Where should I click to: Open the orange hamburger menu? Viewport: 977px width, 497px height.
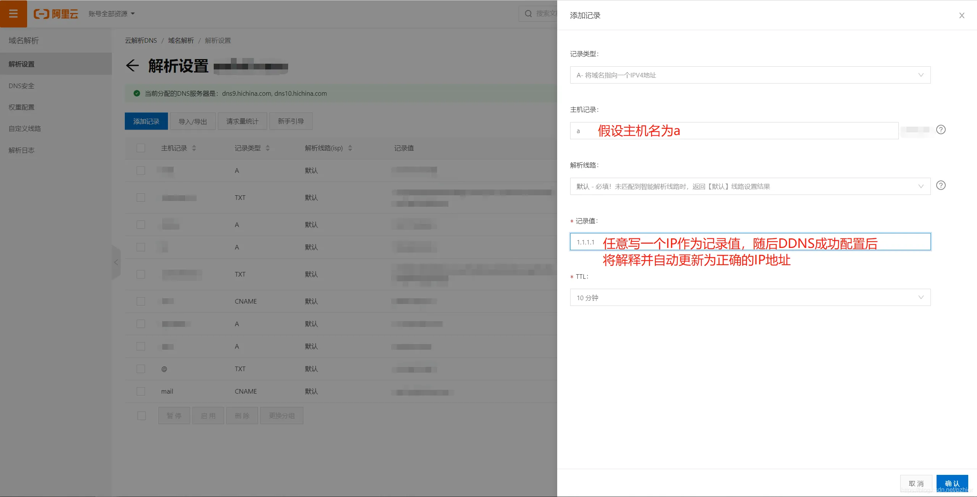(x=13, y=14)
